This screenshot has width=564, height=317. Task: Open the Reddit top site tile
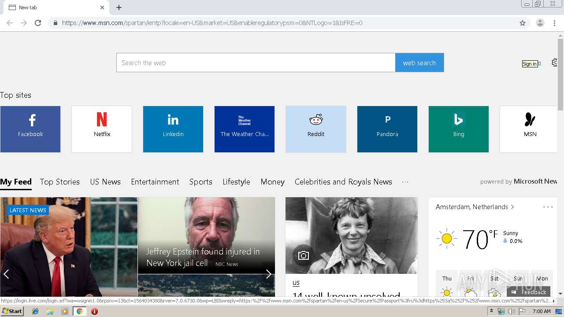316,129
